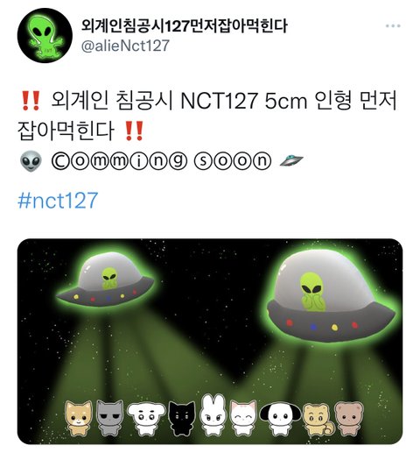Open the Korean display name above @alieNct127
420x460 pixels.
pos(185,25)
